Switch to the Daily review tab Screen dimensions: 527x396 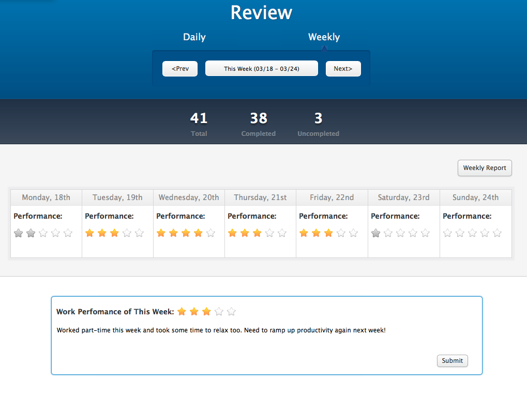click(x=194, y=37)
